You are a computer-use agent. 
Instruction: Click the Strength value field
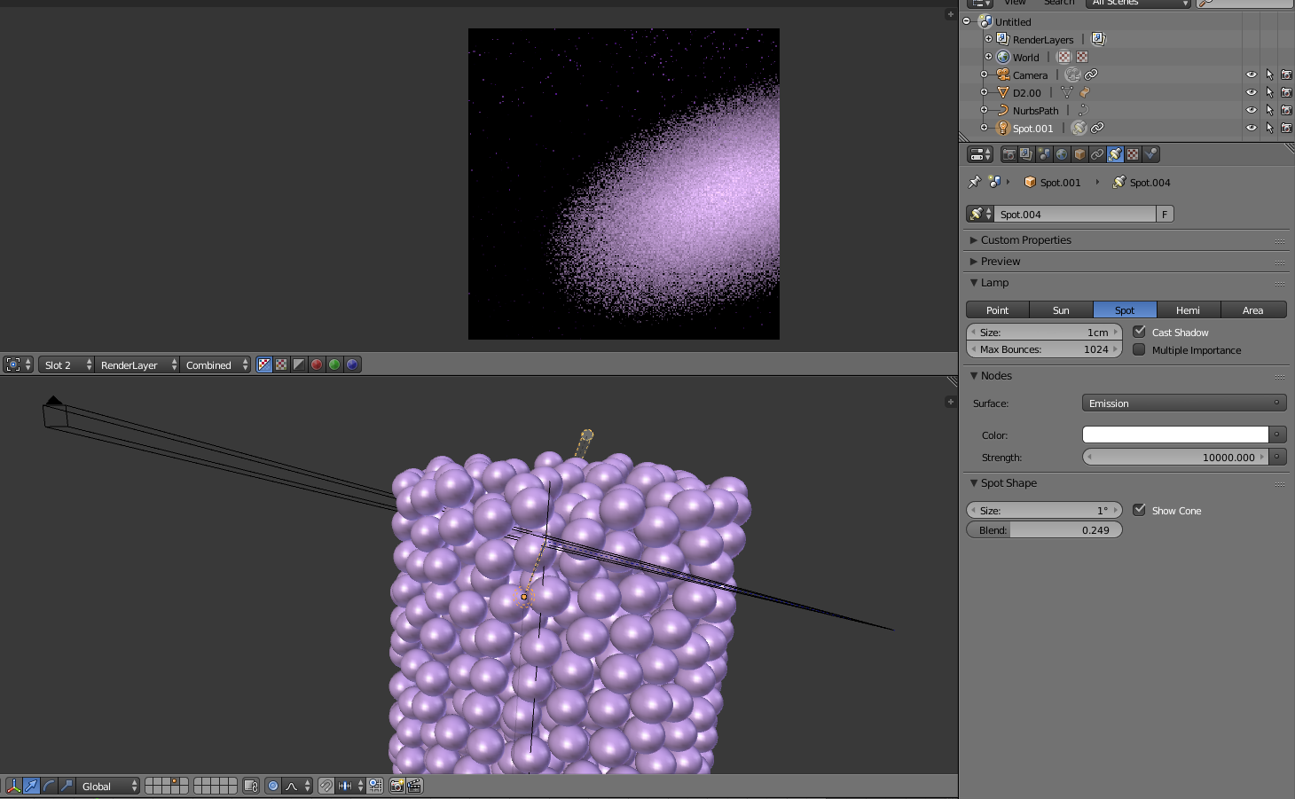[x=1176, y=458]
